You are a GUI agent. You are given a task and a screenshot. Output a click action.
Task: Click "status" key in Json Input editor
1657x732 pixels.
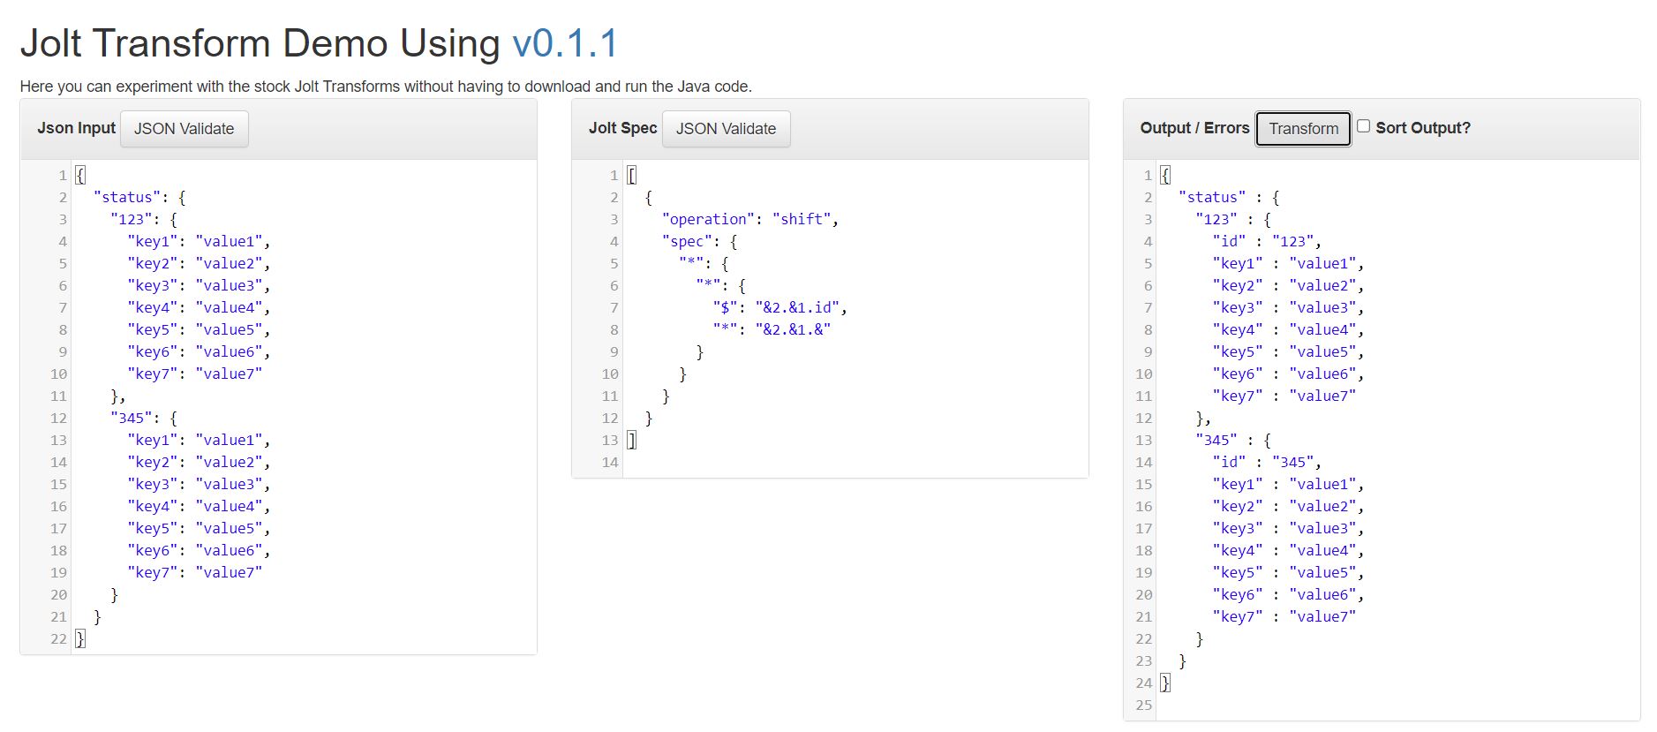pos(127,197)
